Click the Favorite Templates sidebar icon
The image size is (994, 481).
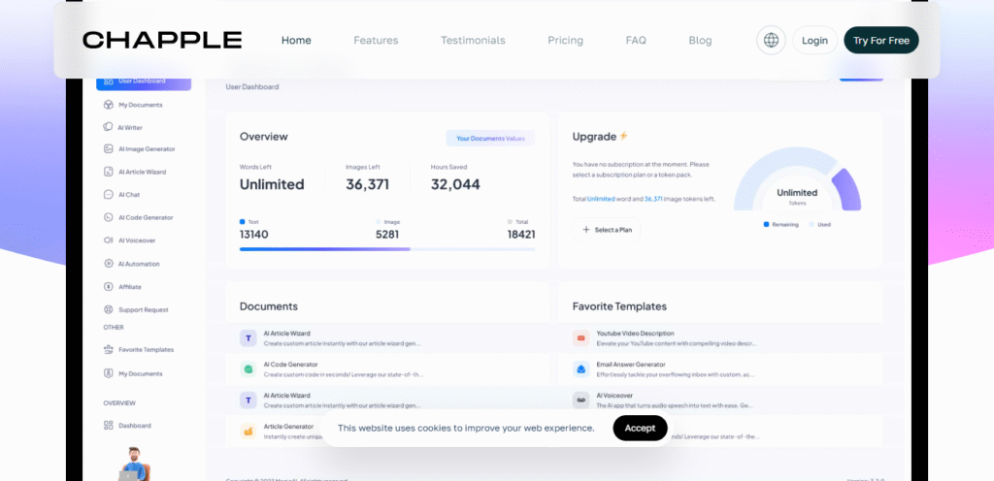pyautogui.click(x=108, y=349)
